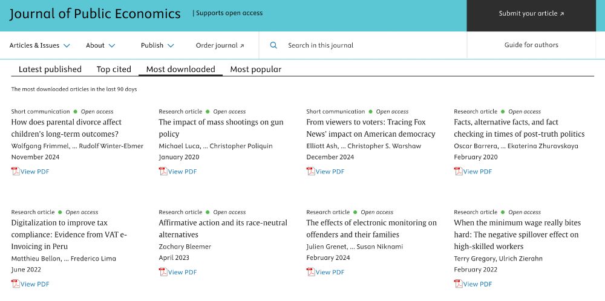Click PDF icon for electronic monitoring article

310,272
